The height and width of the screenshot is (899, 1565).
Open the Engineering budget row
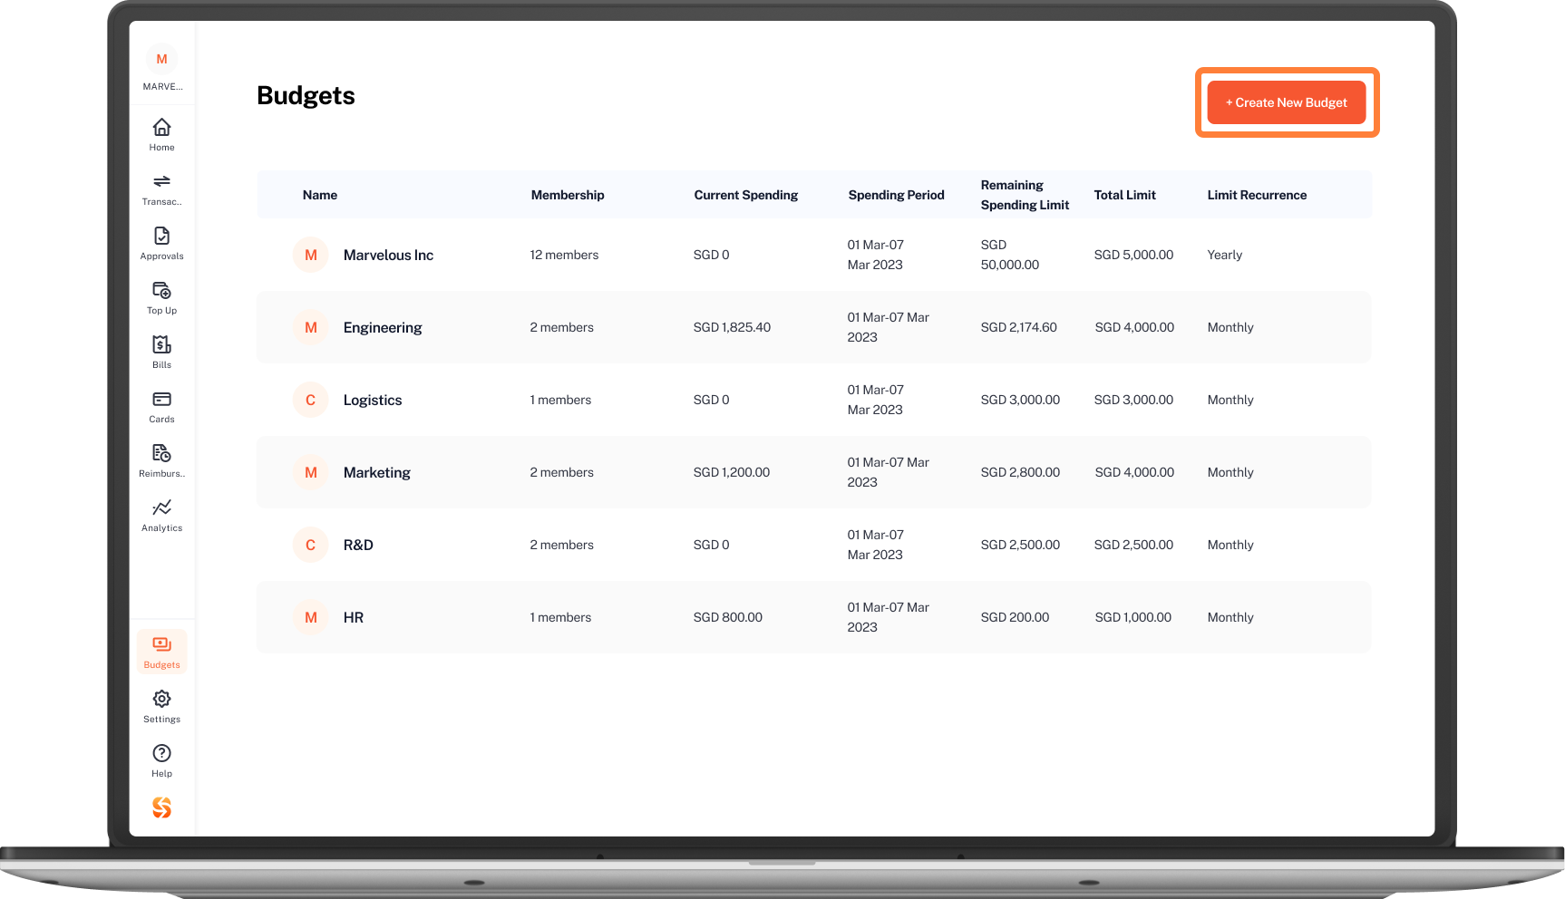point(813,327)
